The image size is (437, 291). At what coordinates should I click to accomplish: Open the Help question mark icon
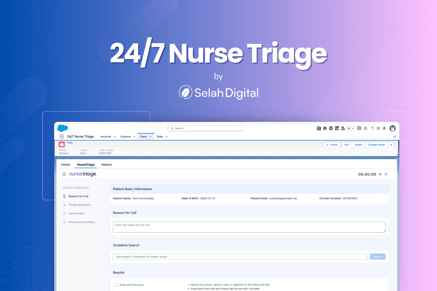coord(372,128)
